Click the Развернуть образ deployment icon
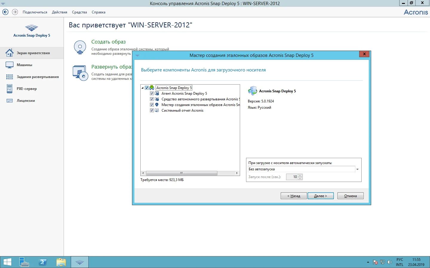430x268 pixels. coord(80,73)
